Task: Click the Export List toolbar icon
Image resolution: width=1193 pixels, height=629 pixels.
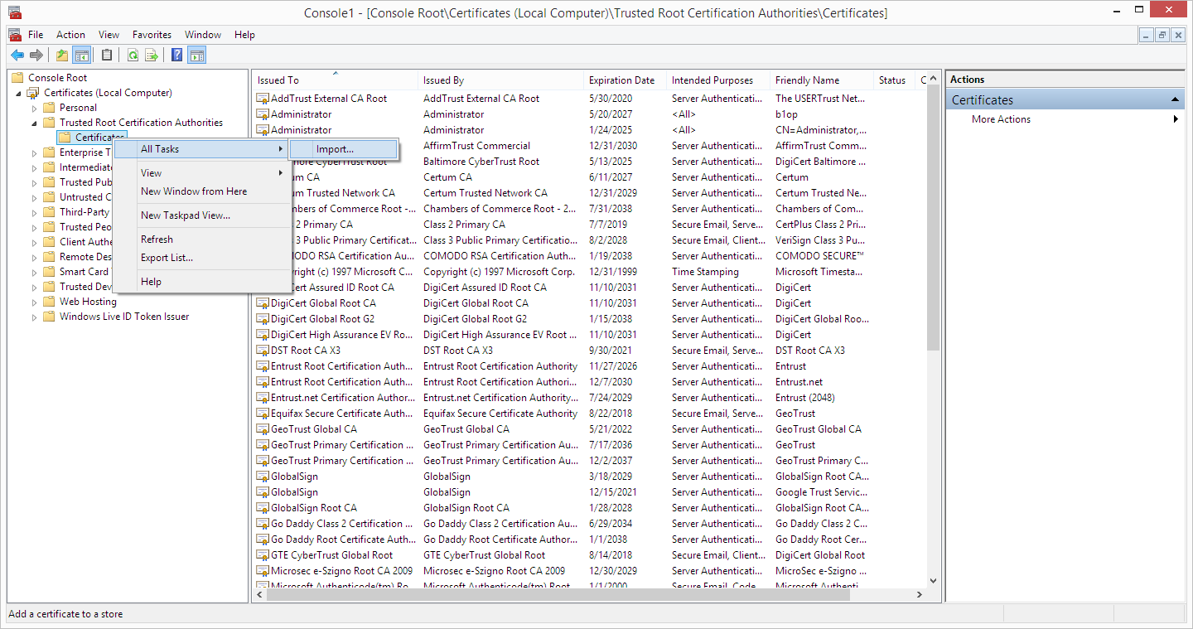Action: pyautogui.click(x=152, y=56)
